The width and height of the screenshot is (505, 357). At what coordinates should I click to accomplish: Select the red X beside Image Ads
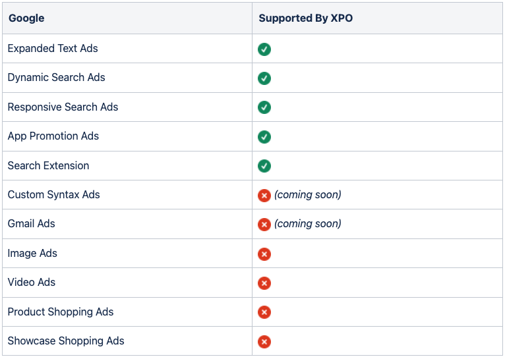264,254
